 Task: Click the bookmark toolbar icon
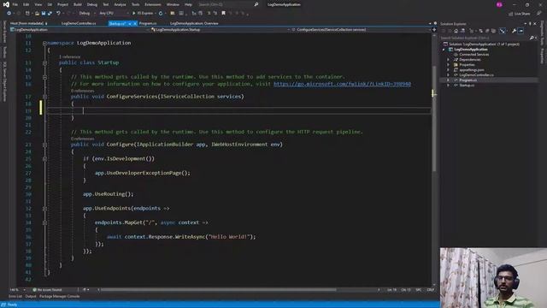[x=224, y=14]
